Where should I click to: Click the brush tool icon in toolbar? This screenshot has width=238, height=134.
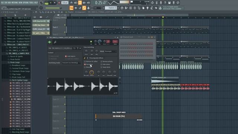point(80,8)
